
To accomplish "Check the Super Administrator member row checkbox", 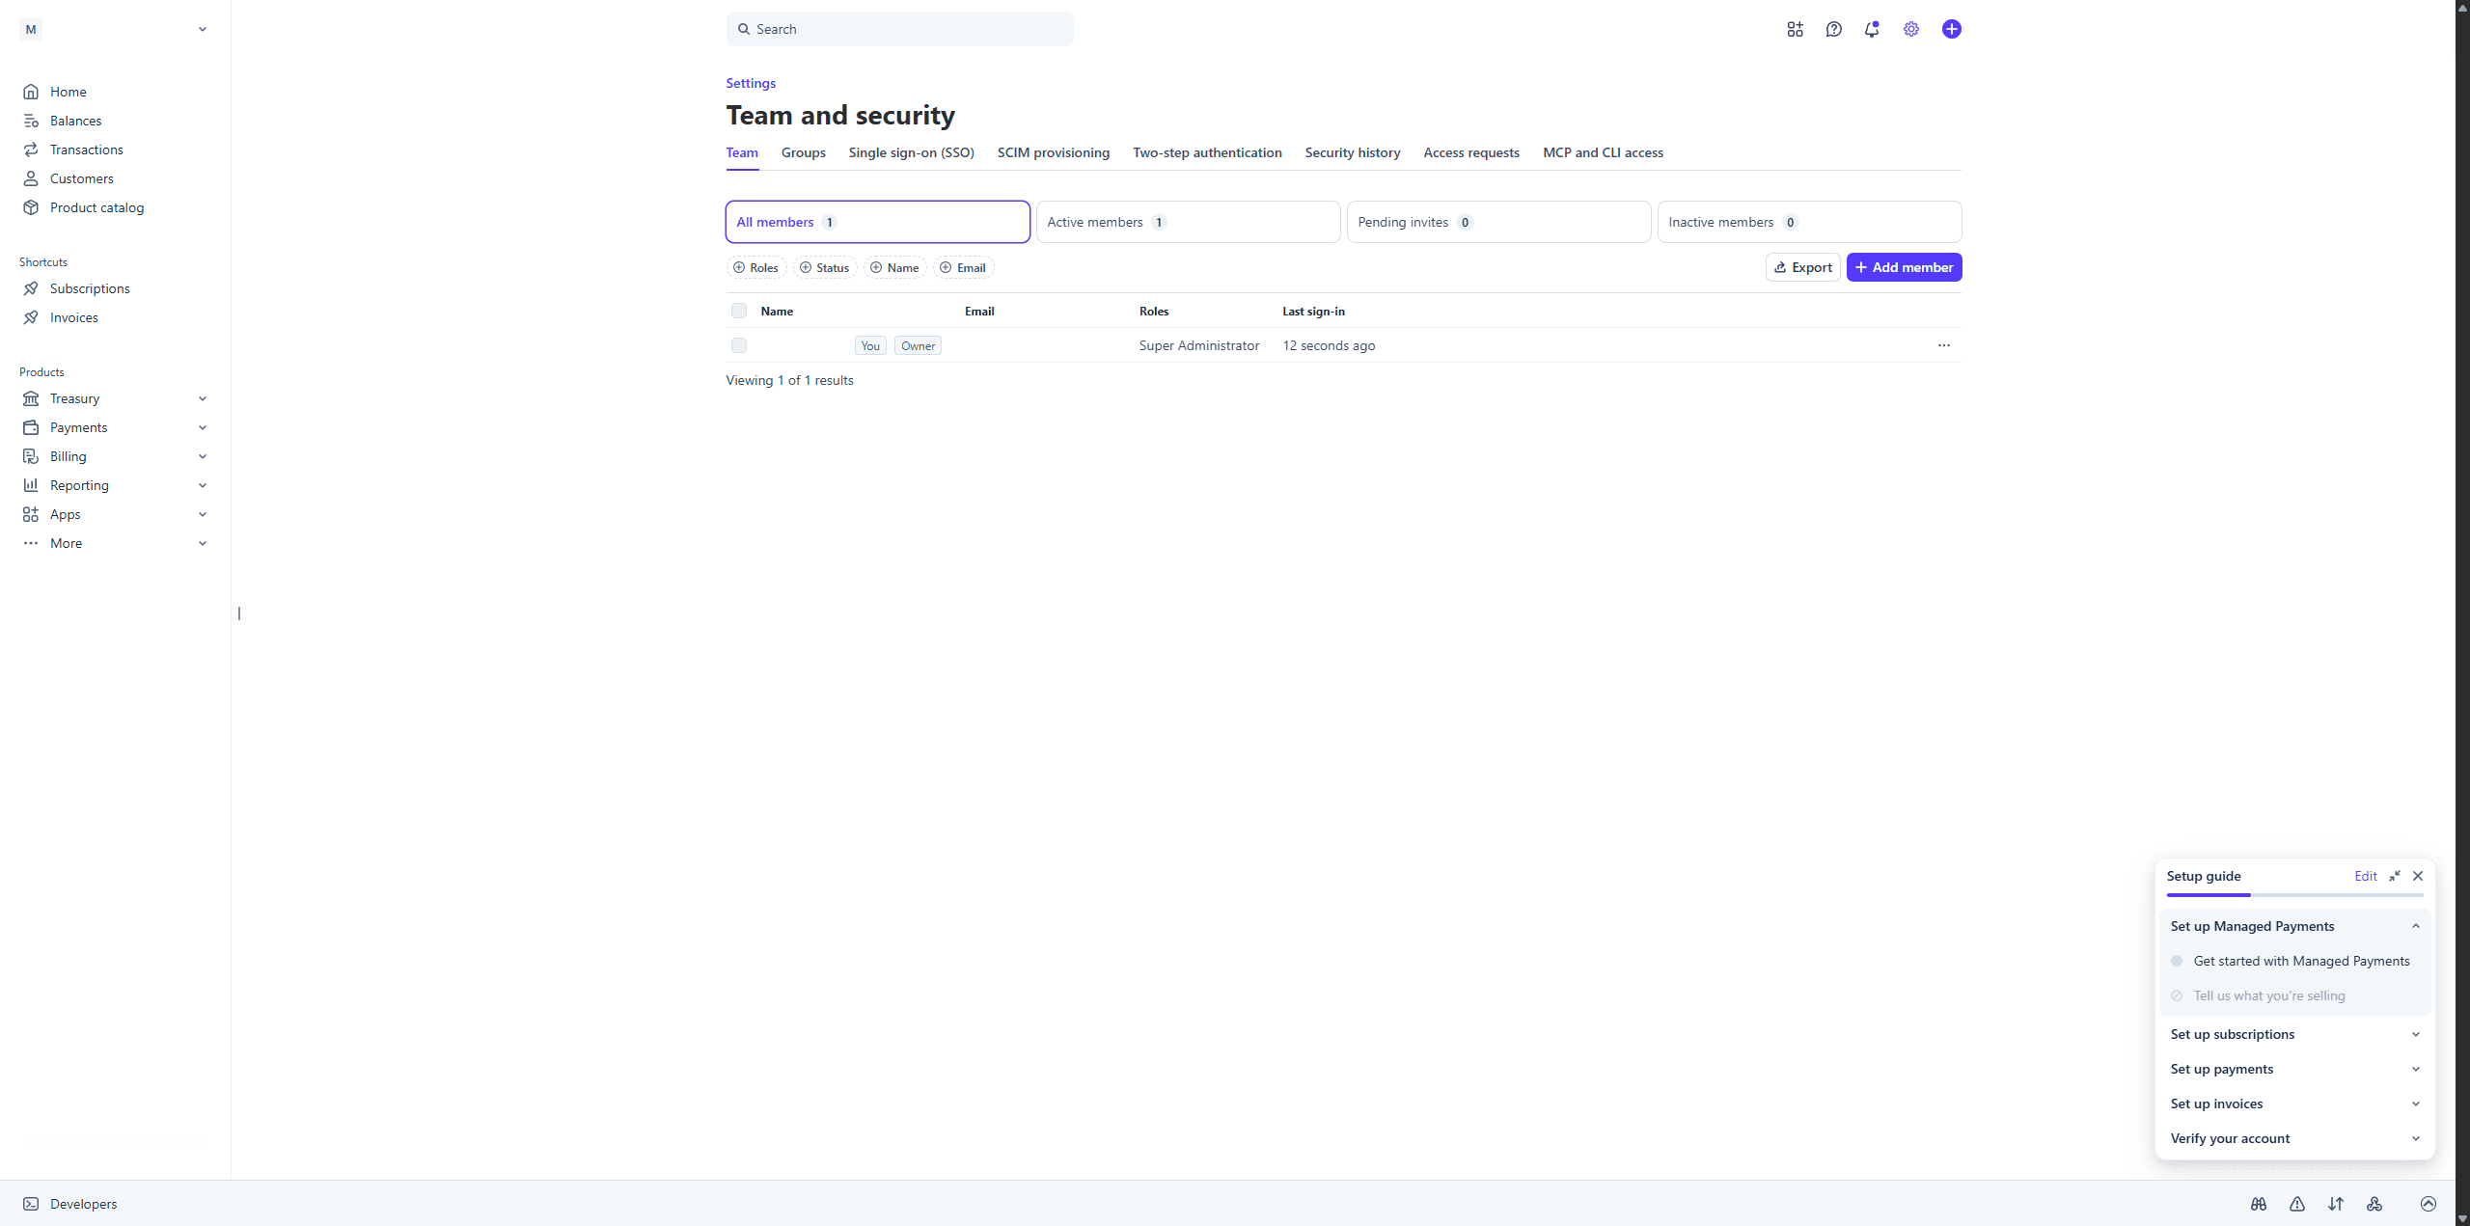I will click(739, 345).
